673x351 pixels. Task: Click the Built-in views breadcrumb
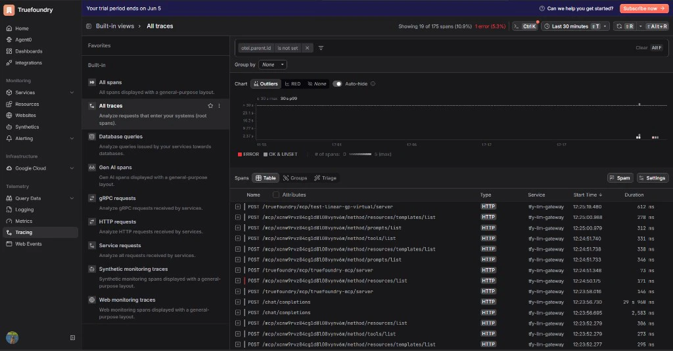click(x=114, y=26)
